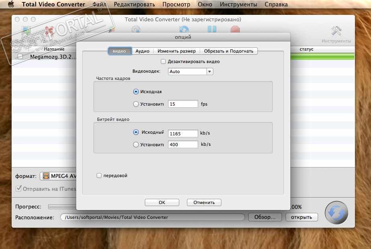Screen dimensions: 371x249
Task: Click the green status progress bar
Action: [x=323, y=57]
